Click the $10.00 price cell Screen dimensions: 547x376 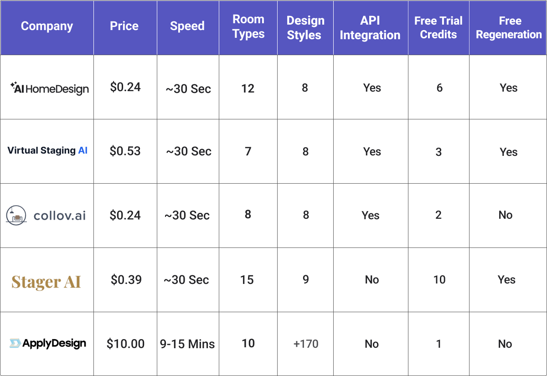[x=125, y=344]
